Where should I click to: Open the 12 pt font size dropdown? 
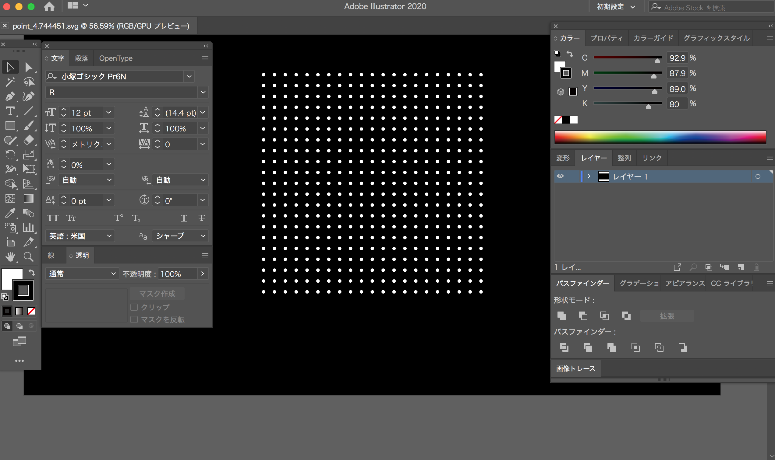[109, 113]
